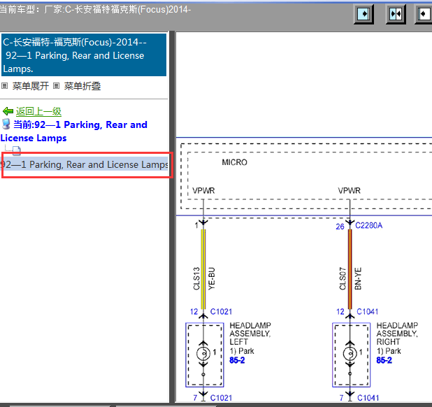Click the document icon in the tree
This screenshot has height=407, width=432.
(17, 151)
